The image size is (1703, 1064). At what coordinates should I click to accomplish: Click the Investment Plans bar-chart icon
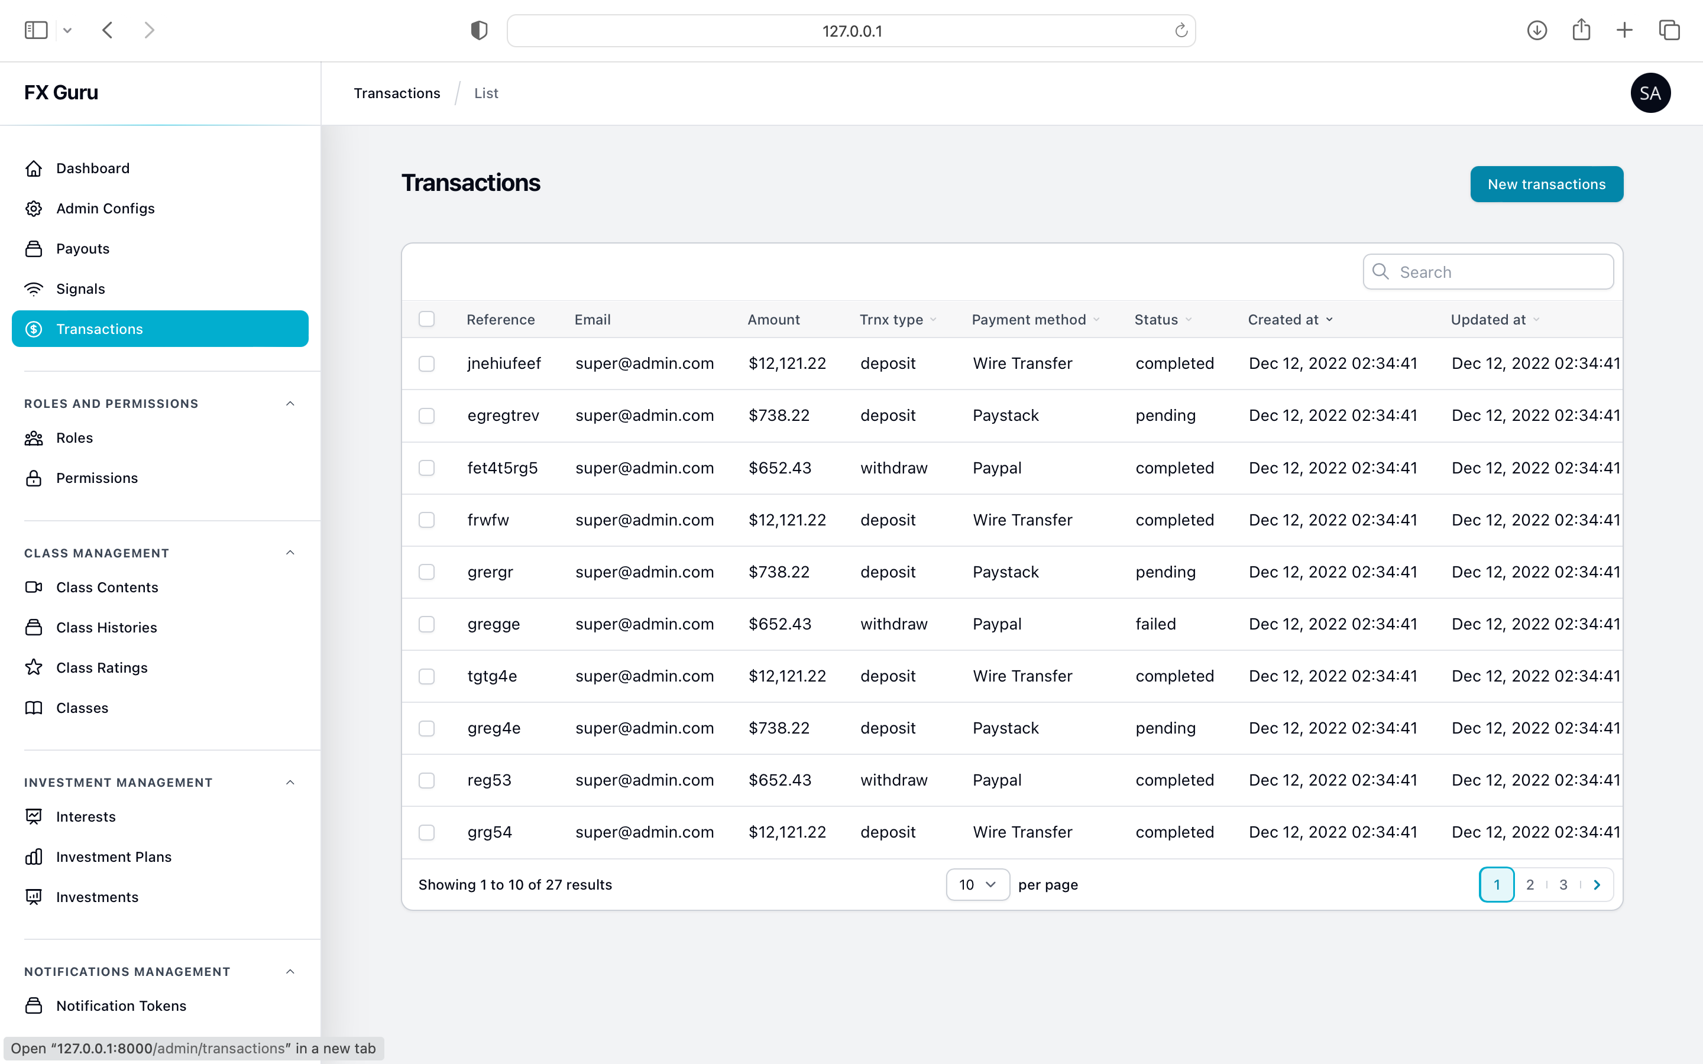34,857
